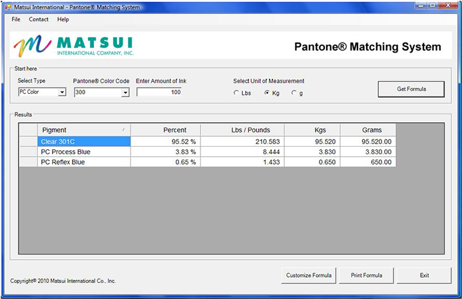Click the row header of Clear 301C
Image resolution: width=462 pixels, height=299 pixels.
(x=28, y=142)
